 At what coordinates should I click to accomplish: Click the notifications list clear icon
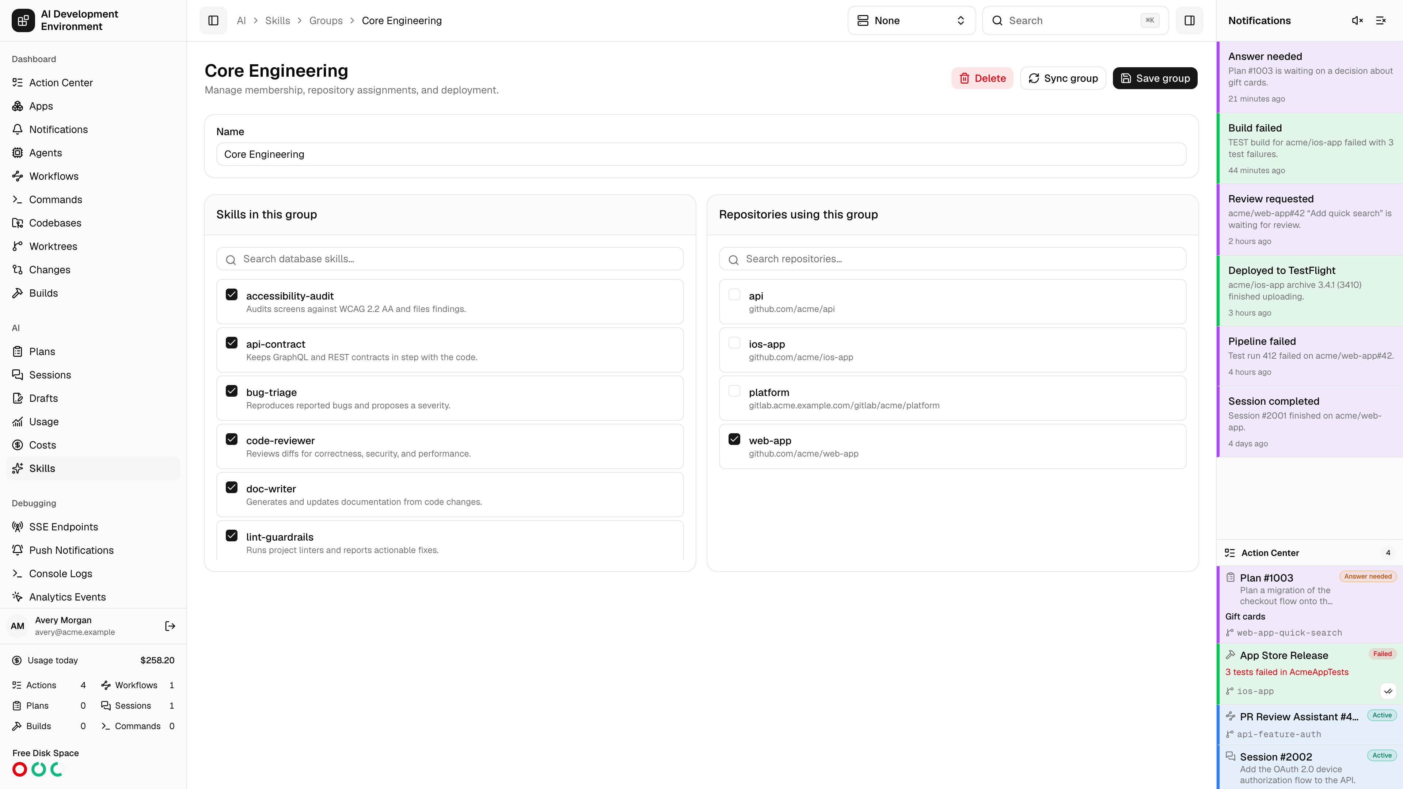pos(1381,21)
